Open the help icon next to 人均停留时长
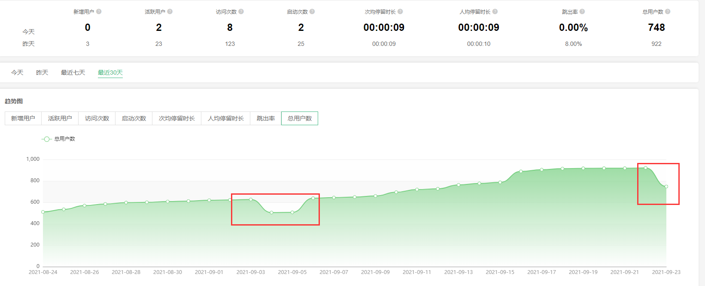Screen dimensions: 705x286 [x=495, y=12]
